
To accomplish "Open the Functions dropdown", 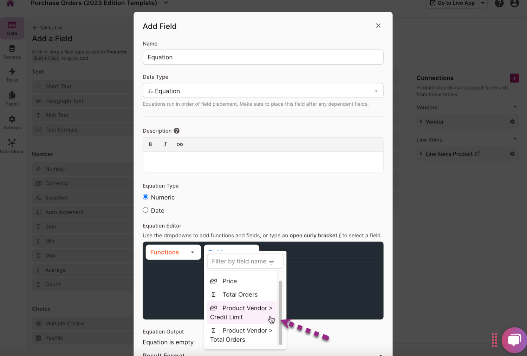I will click(173, 252).
